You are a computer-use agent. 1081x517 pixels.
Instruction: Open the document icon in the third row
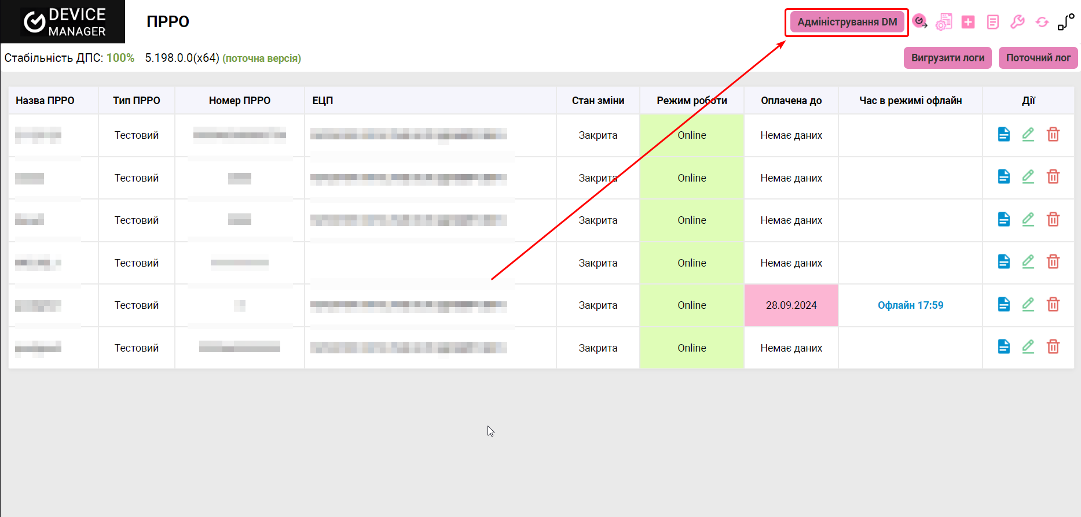[x=1004, y=220]
